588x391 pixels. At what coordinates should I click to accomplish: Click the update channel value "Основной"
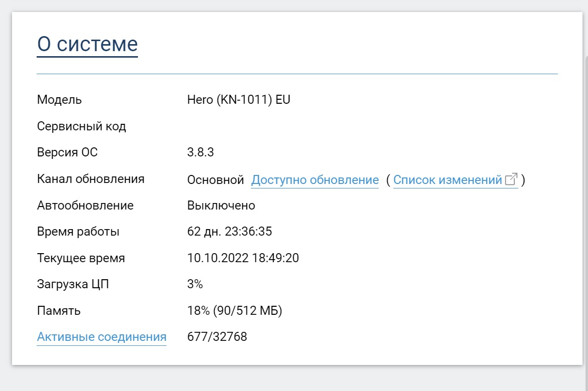(x=215, y=179)
